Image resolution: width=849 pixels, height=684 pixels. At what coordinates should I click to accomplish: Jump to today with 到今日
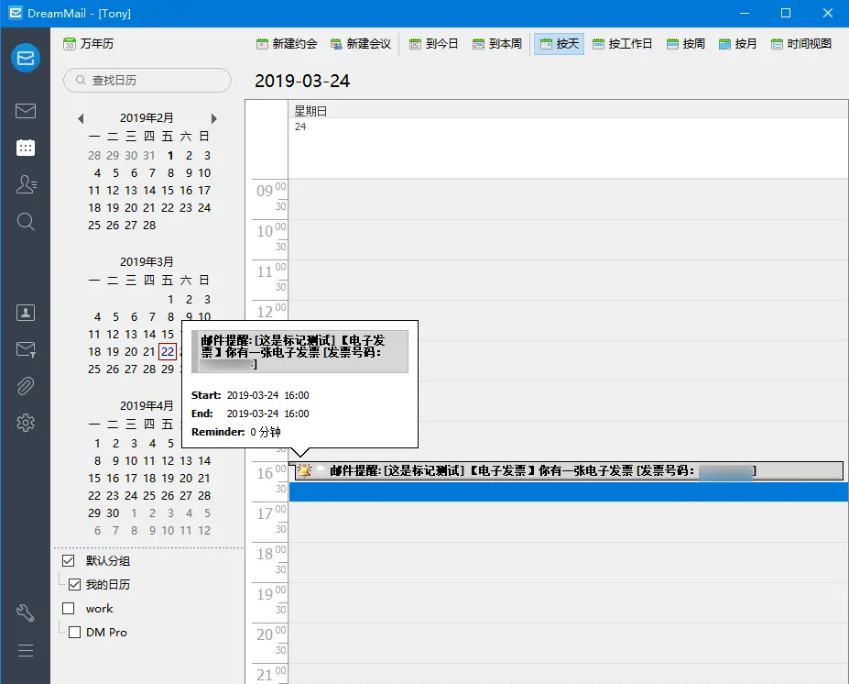coord(434,43)
